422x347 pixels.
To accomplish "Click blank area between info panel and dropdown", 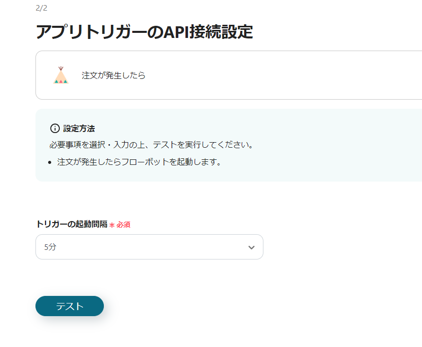I will click(203, 200).
